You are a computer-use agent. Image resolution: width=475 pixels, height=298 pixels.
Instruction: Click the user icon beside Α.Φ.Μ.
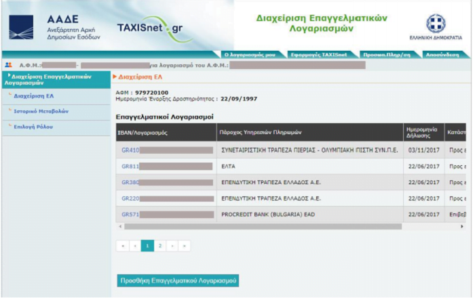8,65
